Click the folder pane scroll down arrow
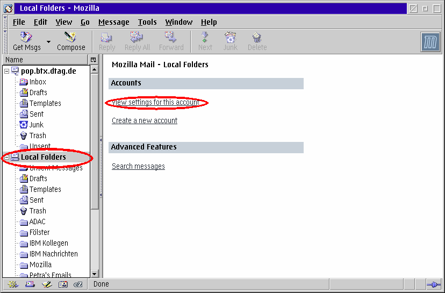445x293 pixels. pyautogui.click(x=95, y=274)
